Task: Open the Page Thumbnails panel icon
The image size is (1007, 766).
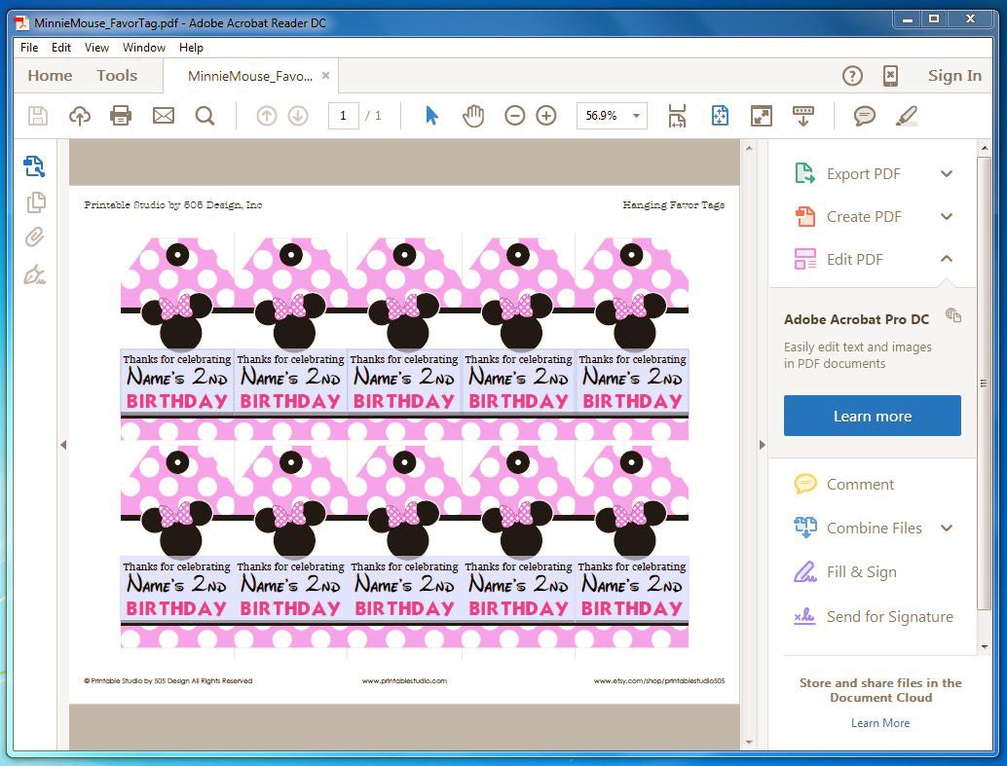Action: click(x=36, y=202)
